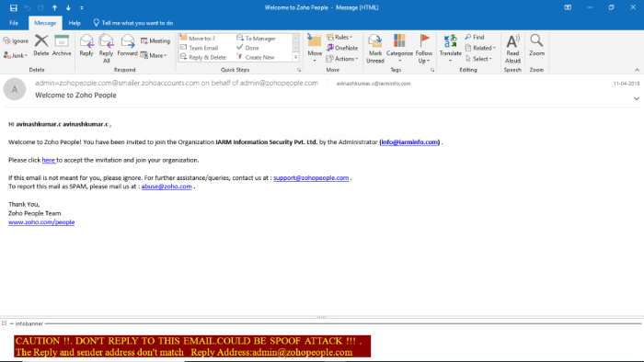Open the Rules dropdown

[339, 37]
